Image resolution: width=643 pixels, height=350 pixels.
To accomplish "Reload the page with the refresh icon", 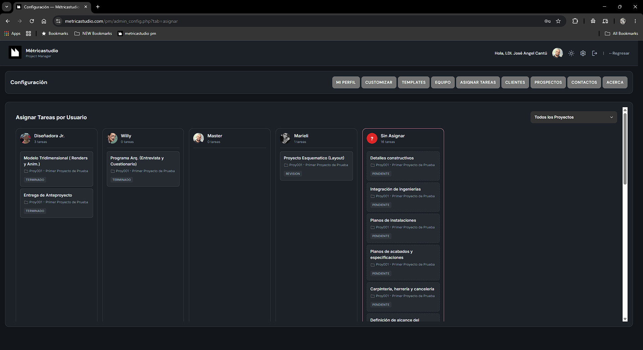I will click(32, 21).
